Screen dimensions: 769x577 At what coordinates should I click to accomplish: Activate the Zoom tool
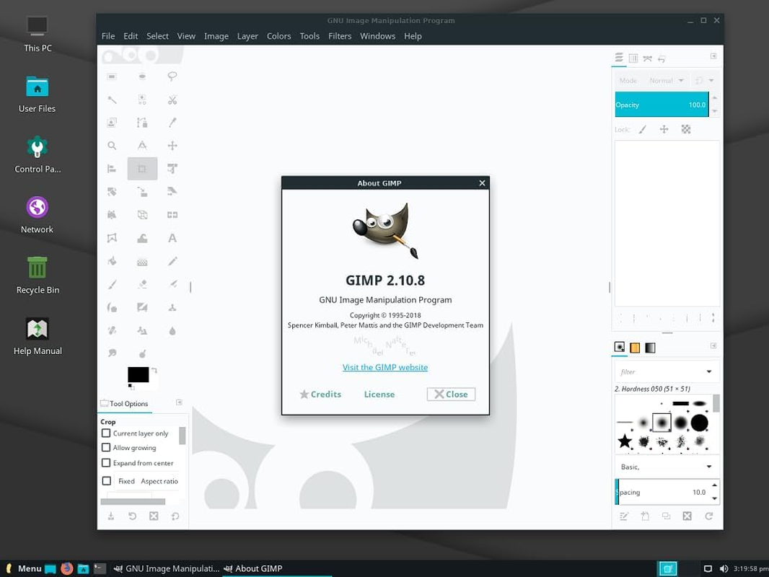tap(112, 145)
